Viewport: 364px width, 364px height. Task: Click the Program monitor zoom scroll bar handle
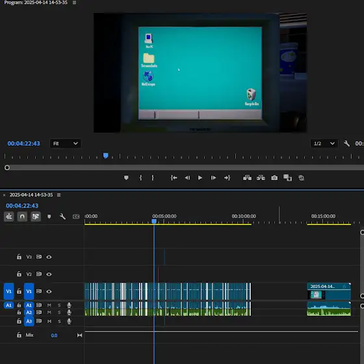7,168
